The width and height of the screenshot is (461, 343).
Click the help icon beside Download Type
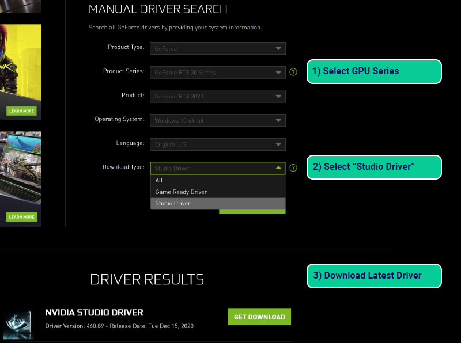(x=293, y=168)
